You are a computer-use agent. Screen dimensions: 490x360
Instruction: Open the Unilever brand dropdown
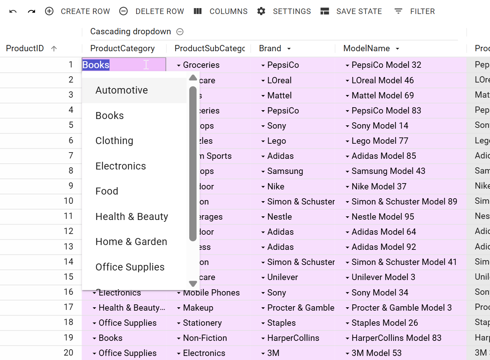(263, 277)
